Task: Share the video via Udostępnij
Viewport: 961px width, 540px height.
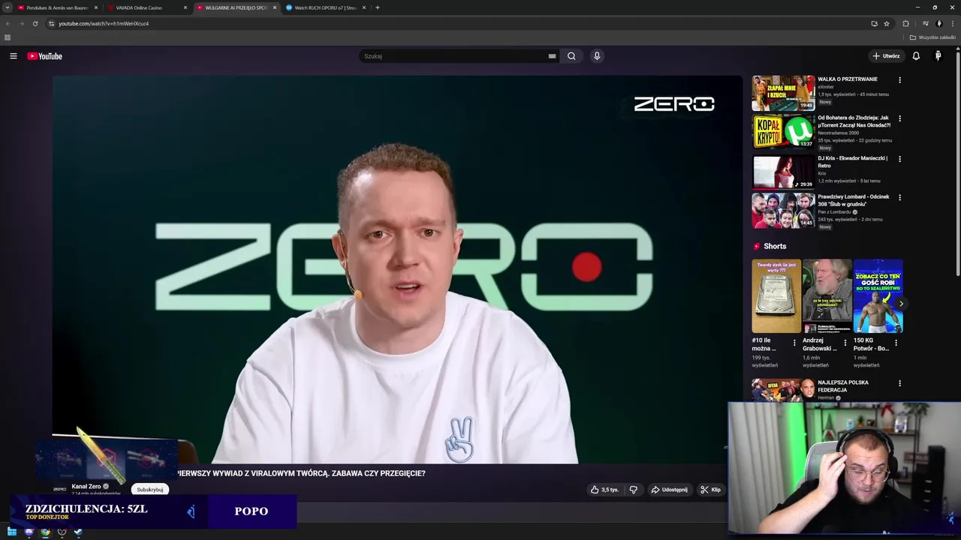Action: coord(669,490)
